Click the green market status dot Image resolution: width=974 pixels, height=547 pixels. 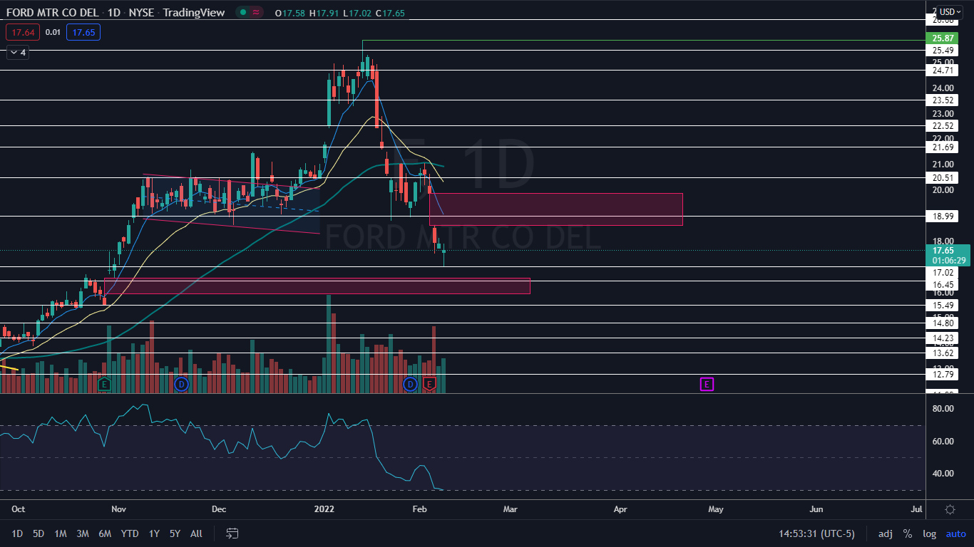click(x=243, y=12)
